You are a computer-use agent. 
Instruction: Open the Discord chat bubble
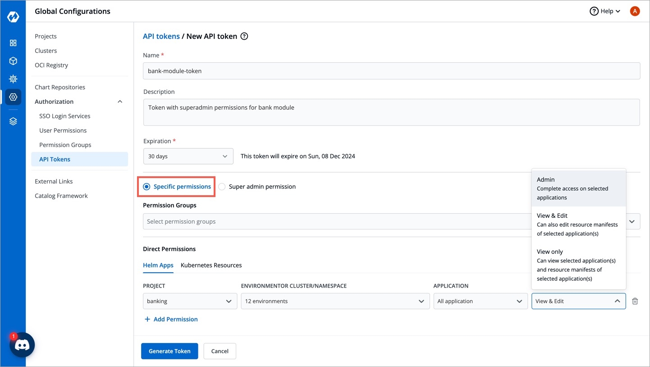[x=22, y=345]
